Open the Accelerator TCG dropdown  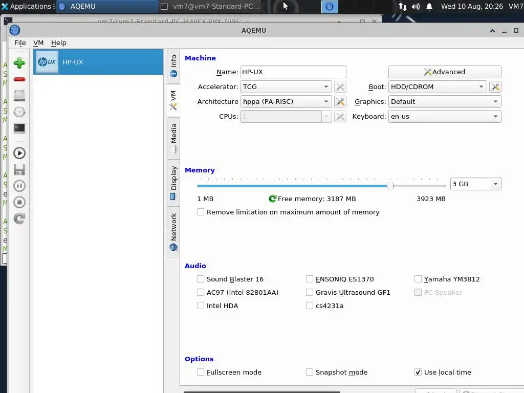pyautogui.click(x=286, y=87)
